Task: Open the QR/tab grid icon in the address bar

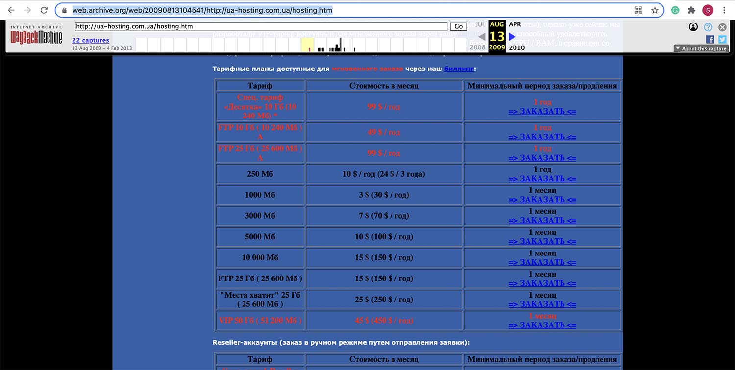Action: point(638,10)
